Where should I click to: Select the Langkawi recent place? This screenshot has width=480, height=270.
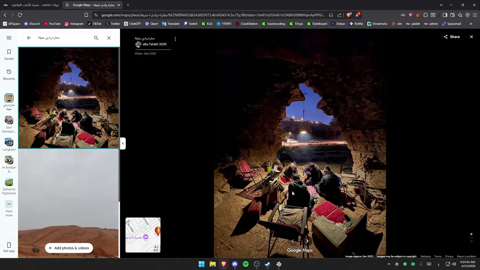(x=9, y=144)
